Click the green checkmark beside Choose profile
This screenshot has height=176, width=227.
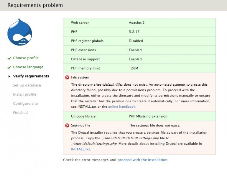tap(9, 58)
